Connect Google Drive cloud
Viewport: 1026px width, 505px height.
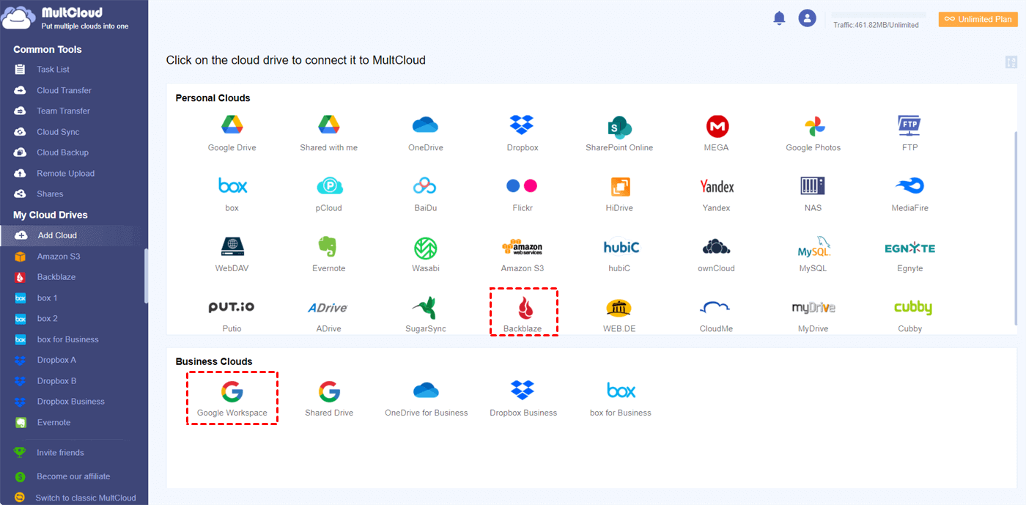[232, 133]
